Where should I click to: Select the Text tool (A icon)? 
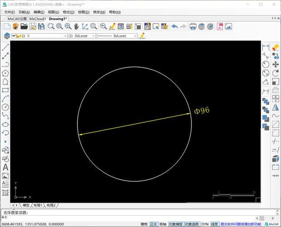tap(5, 167)
